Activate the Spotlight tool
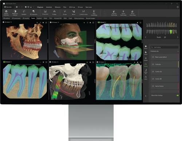 click(x=24, y=13)
